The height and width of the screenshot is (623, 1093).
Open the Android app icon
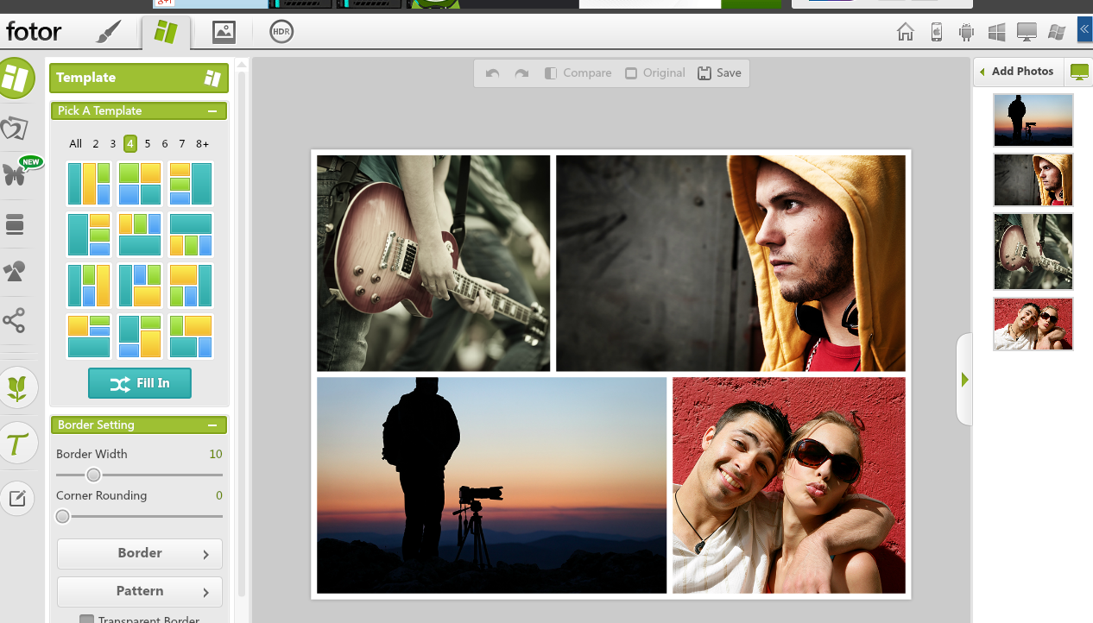coord(966,33)
